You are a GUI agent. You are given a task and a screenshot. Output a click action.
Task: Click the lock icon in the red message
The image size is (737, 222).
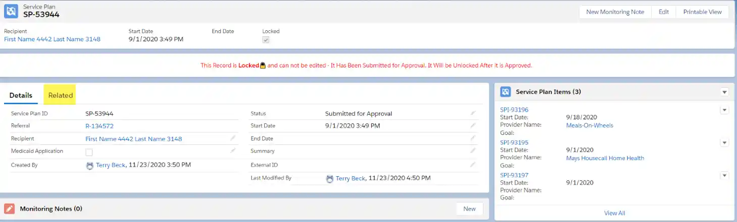(x=262, y=65)
